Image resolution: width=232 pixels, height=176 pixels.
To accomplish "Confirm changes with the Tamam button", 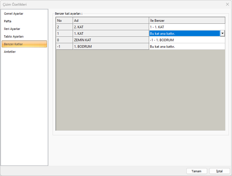I will click(197, 171).
